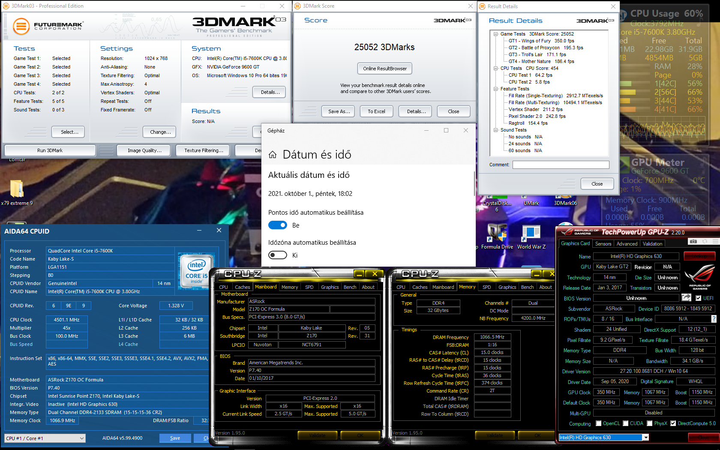720x450 pixels.
Task: Click the 3DMark06 desktop shortcut label
Action: tap(565, 203)
